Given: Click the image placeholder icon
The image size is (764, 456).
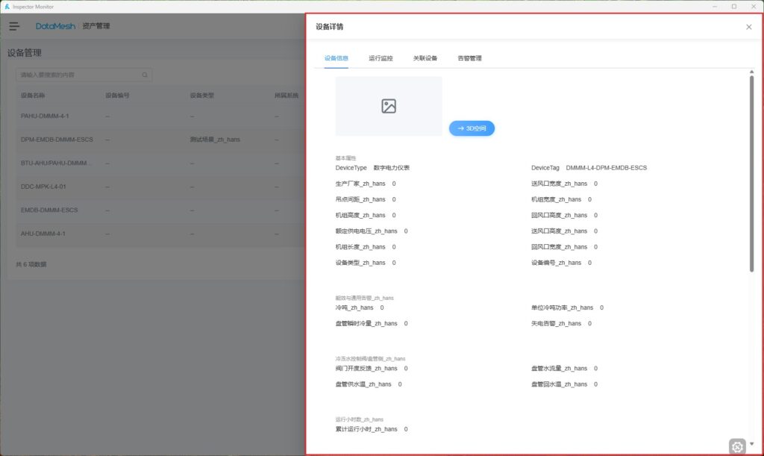Looking at the screenshot, I should (389, 106).
